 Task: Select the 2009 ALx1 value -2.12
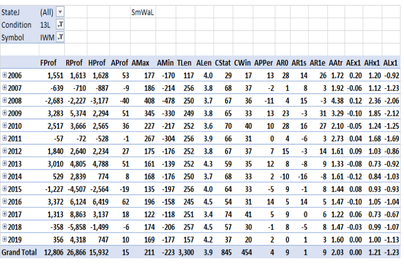pos(392,113)
